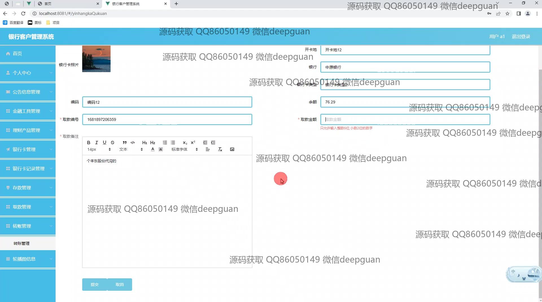Viewport: 542px width, 302px height.
Task: Open the 文本 heading style dropdown
Action: click(x=131, y=149)
